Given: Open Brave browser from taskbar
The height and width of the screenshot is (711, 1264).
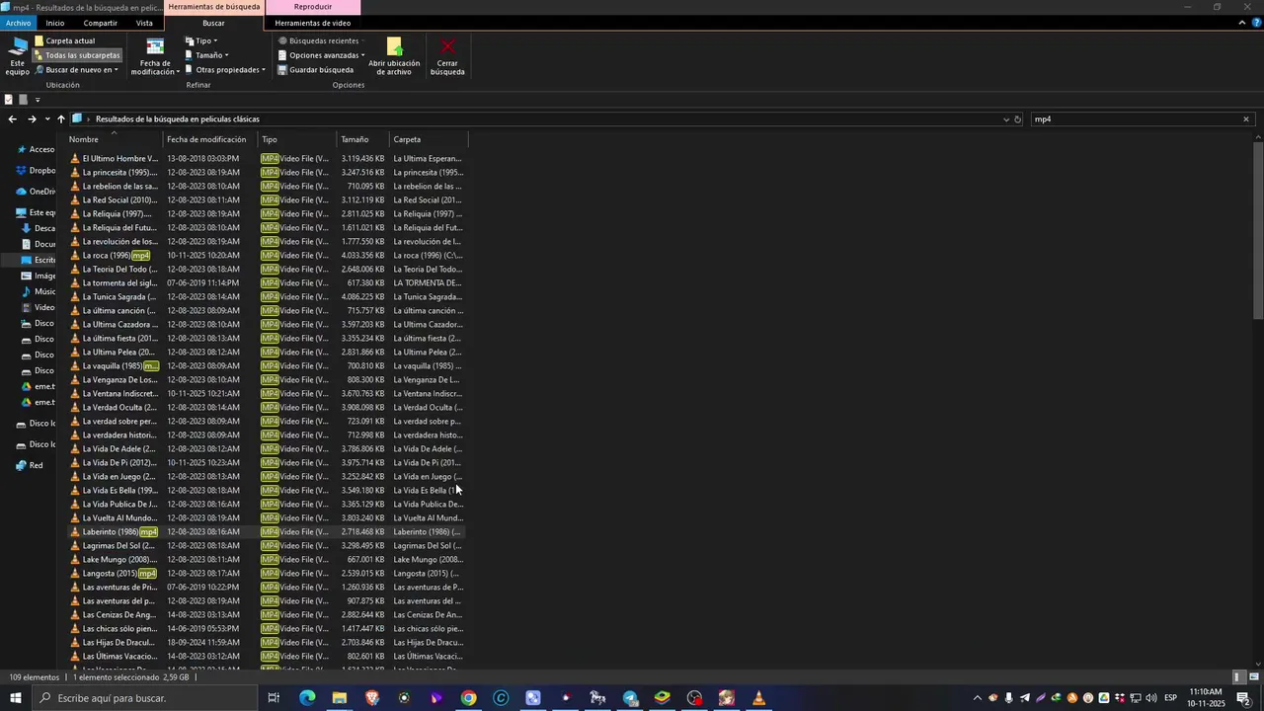Looking at the screenshot, I should [372, 698].
